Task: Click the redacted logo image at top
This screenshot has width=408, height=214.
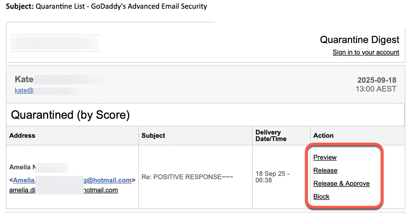Action: (x=56, y=43)
